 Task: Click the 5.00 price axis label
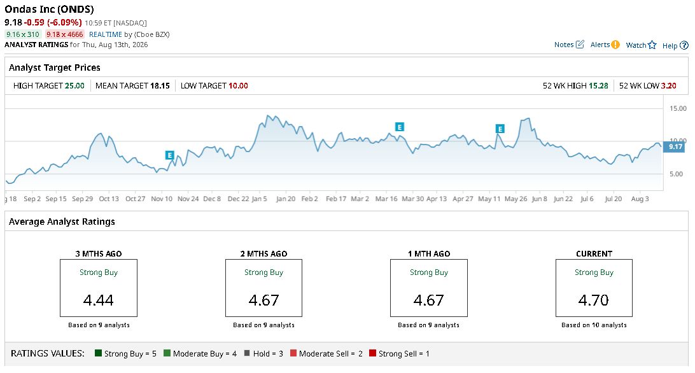[x=677, y=174]
